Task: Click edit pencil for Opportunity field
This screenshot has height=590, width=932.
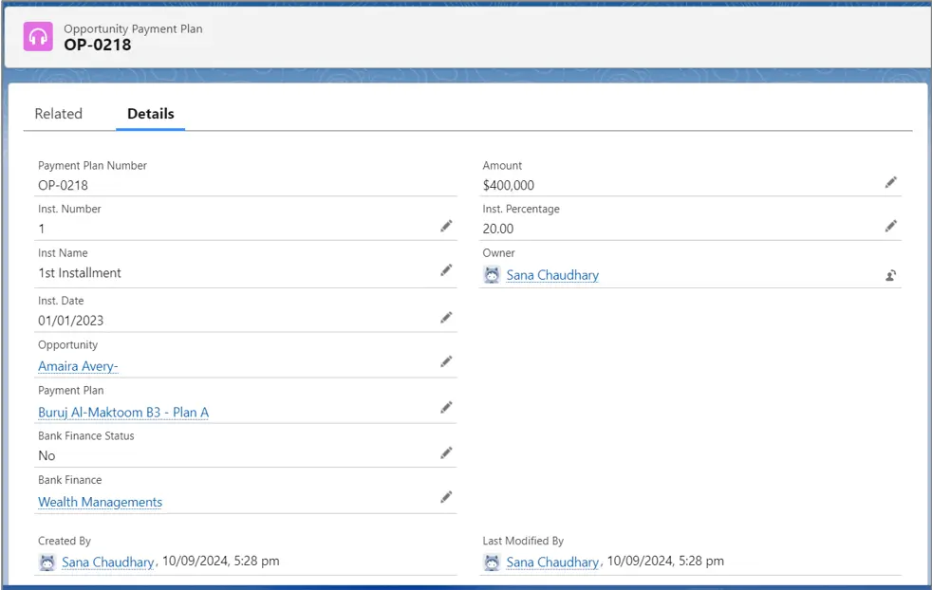Action: coord(446,362)
